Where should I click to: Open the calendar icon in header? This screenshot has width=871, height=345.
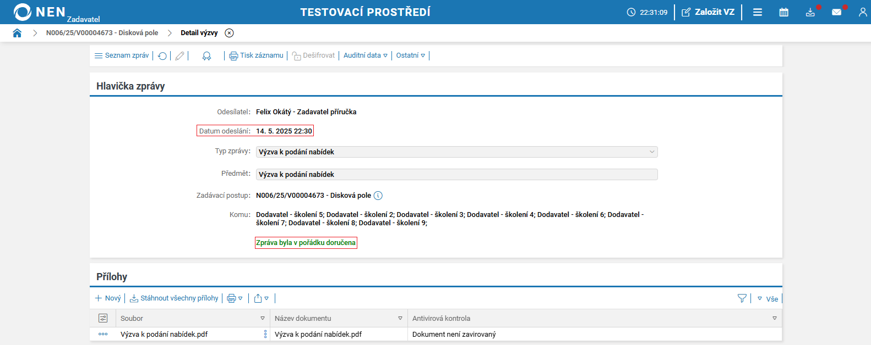[784, 12]
